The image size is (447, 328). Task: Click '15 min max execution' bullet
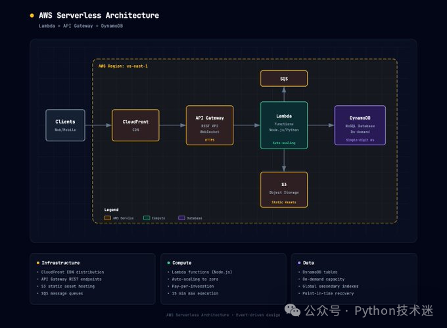(x=195, y=294)
